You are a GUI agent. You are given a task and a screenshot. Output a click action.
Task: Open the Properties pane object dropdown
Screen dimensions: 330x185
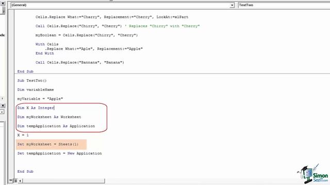[2, 112]
